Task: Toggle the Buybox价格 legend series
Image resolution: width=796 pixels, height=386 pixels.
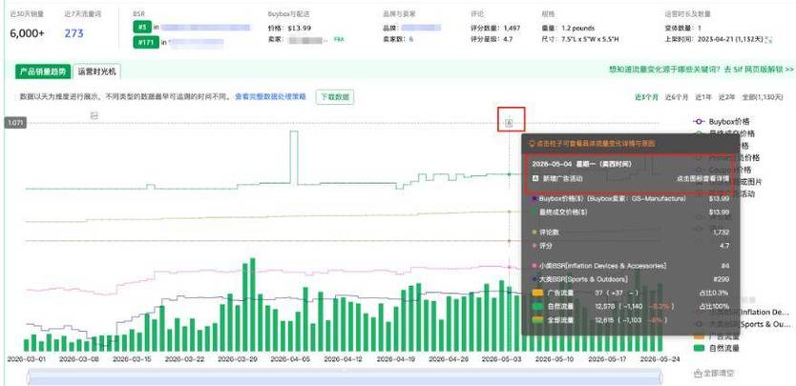Action: (x=721, y=122)
